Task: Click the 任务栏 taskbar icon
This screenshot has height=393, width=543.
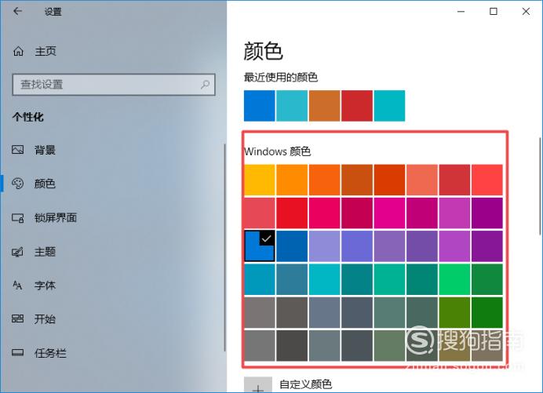Action: click(18, 352)
